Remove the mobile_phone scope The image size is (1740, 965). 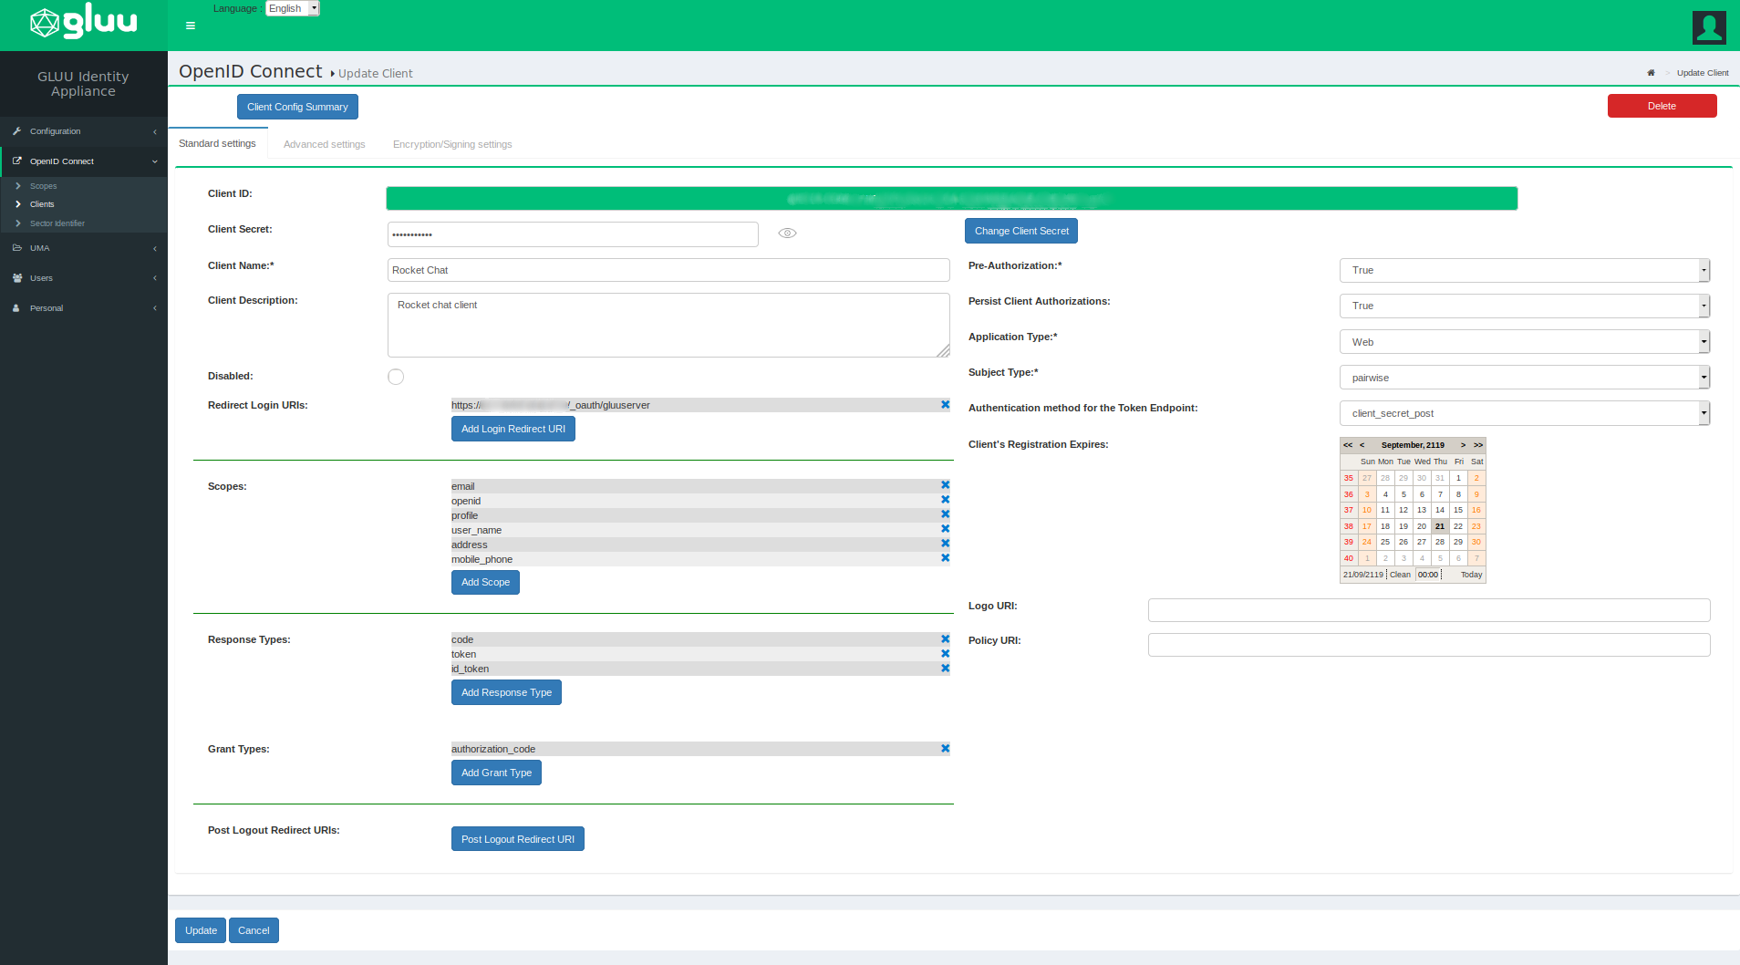pos(945,558)
